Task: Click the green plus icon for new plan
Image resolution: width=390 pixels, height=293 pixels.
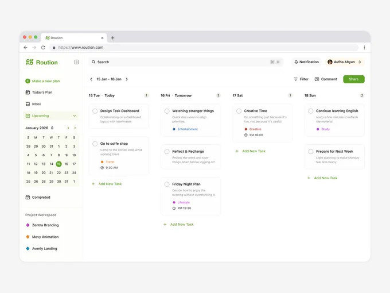Action: pyautogui.click(x=28, y=81)
